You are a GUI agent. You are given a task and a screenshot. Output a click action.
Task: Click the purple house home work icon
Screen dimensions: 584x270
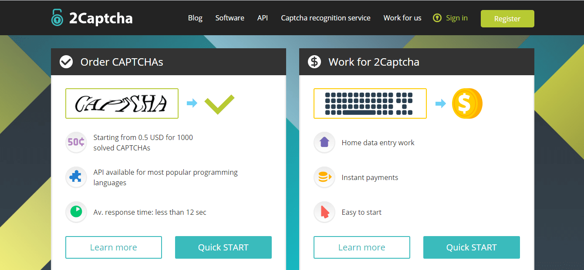[x=324, y=143]
